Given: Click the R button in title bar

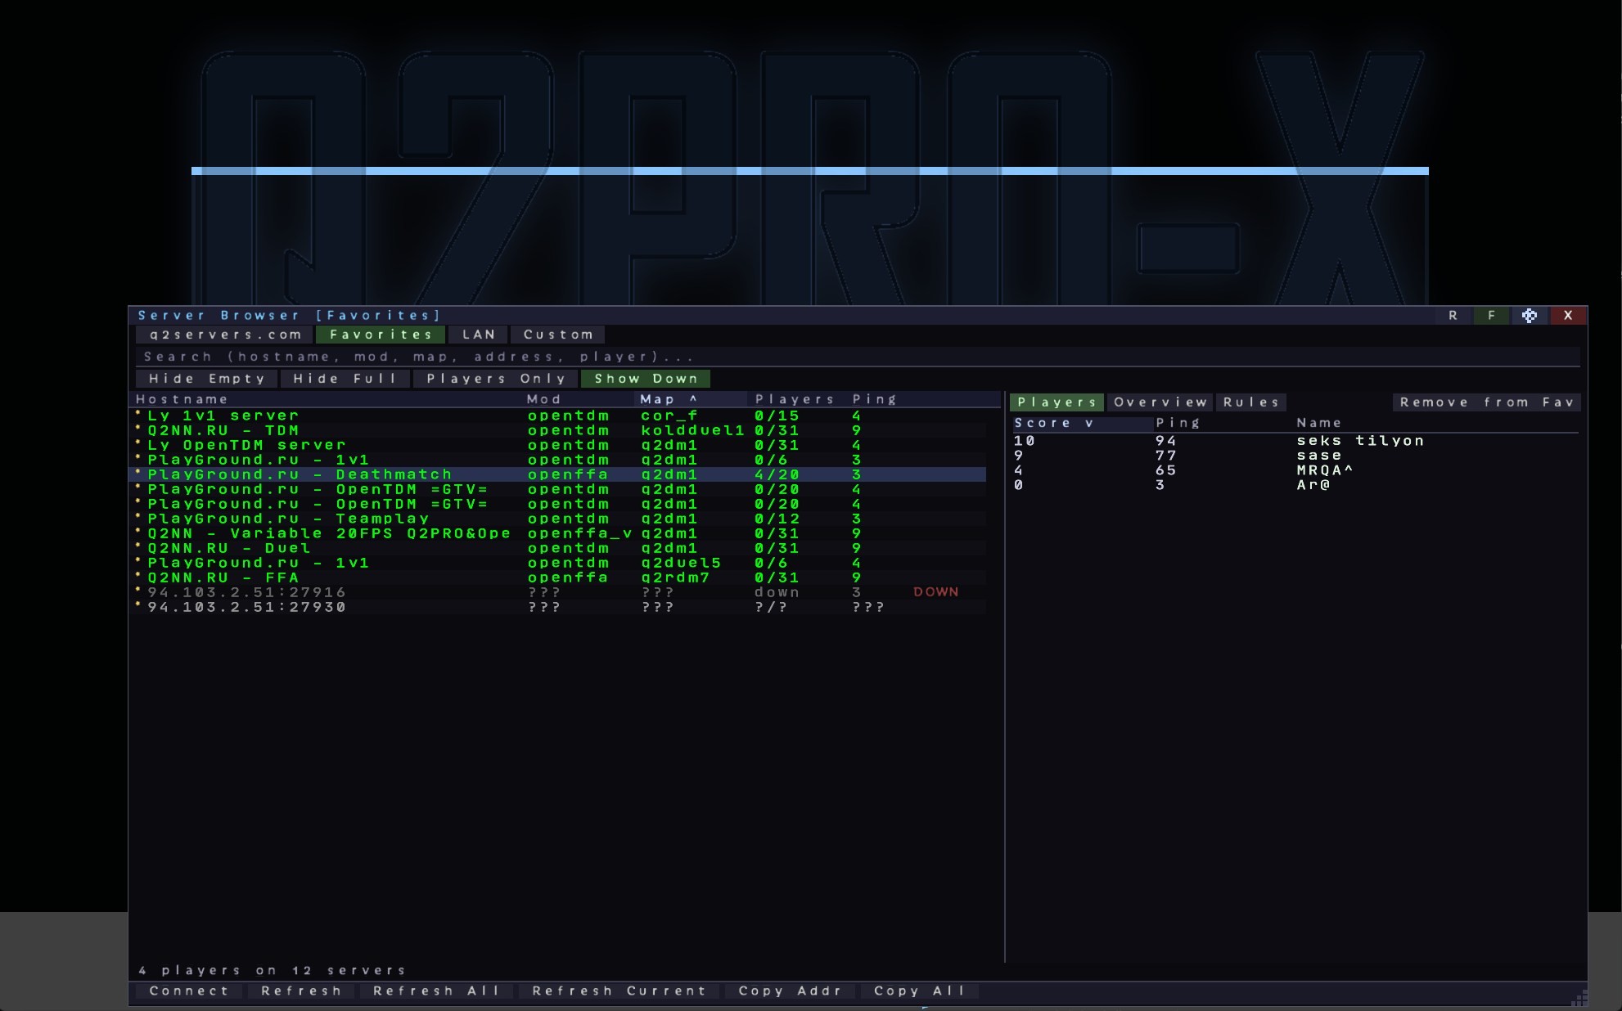Looking at the screenshot, I should click(1453, 315).
